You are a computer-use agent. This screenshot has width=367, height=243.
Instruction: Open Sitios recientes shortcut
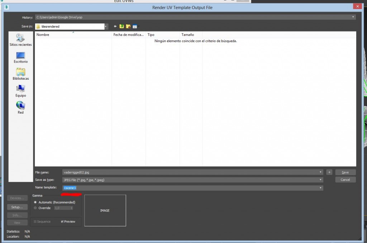point(20,40)
